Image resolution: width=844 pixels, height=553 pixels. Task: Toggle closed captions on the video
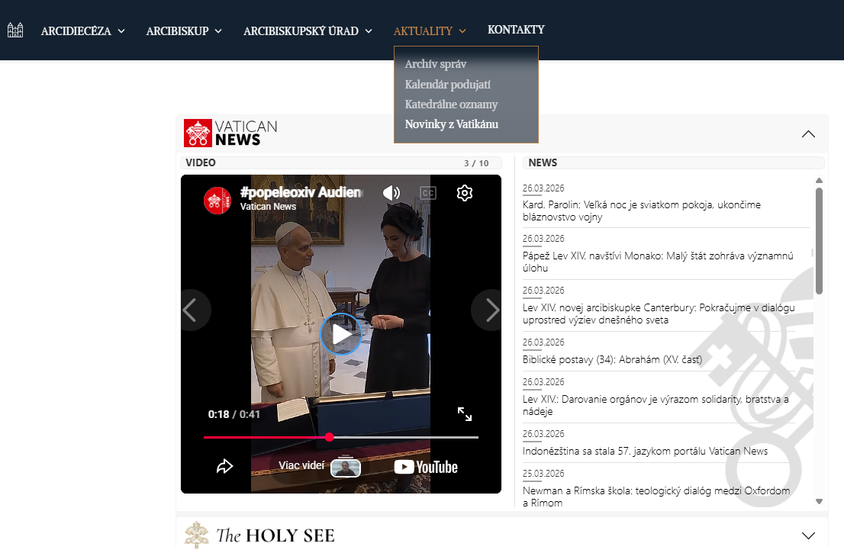(x=428, y=193)
